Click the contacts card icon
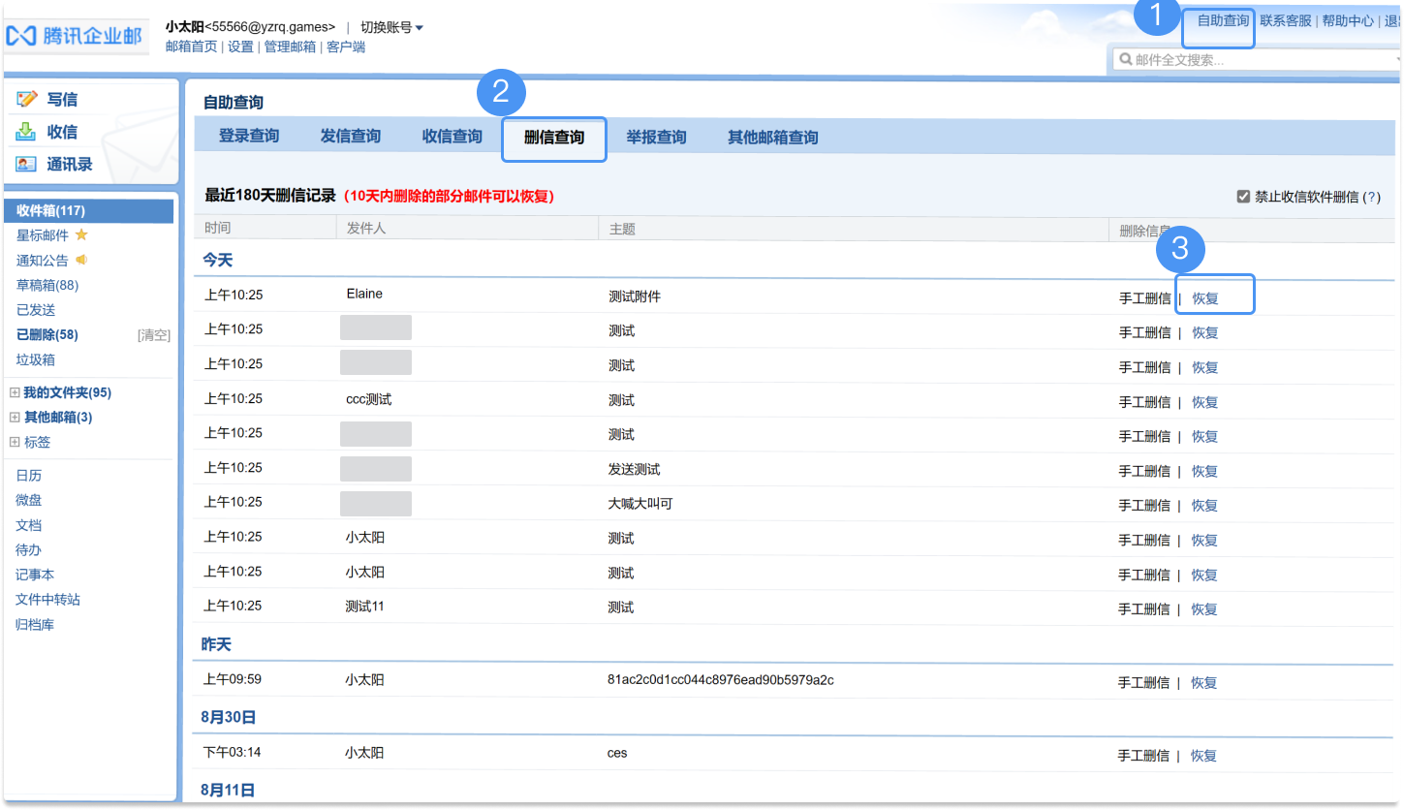The height and width of the screenshot is (810, 1404). (x=26, y=164)
